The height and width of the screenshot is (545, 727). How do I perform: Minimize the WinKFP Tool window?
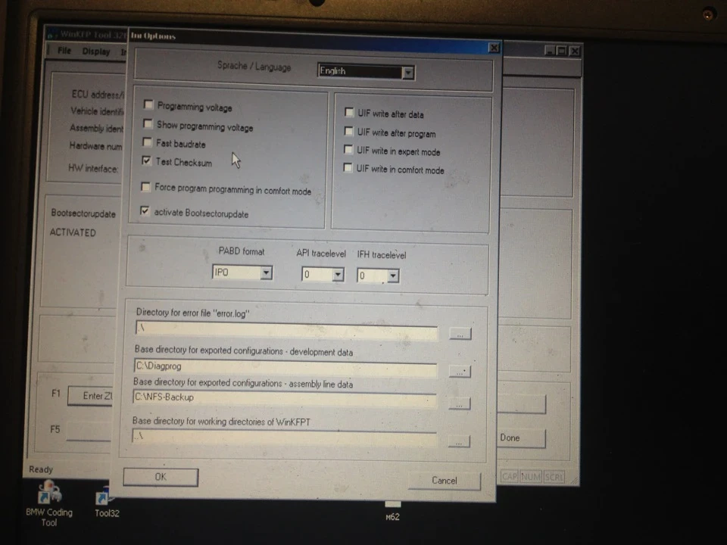tap(550, 51)
